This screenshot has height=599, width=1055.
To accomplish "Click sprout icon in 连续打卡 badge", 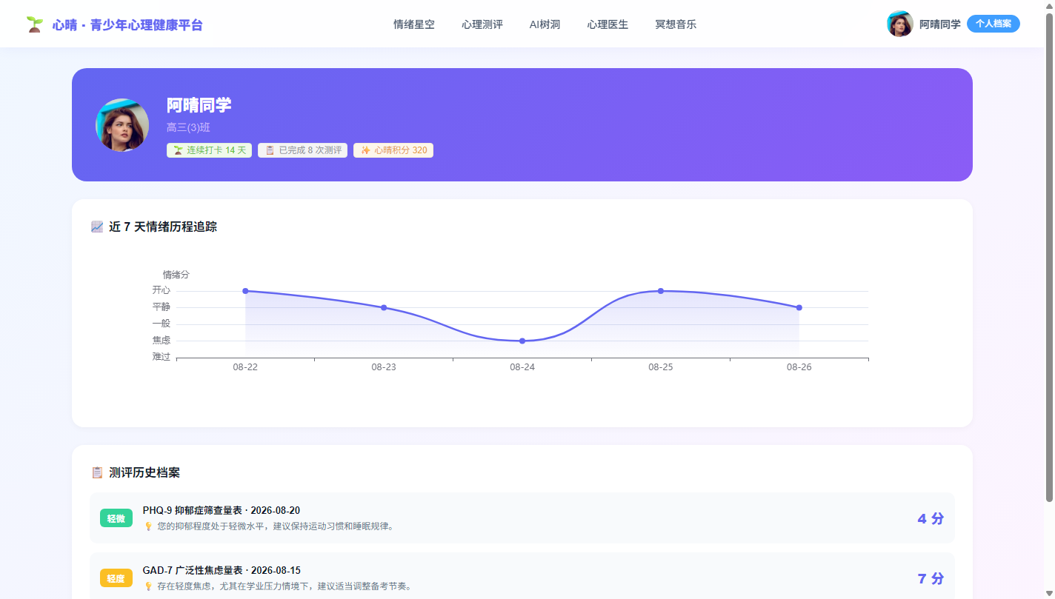I will pyautogui.click(x=178, y=150).
